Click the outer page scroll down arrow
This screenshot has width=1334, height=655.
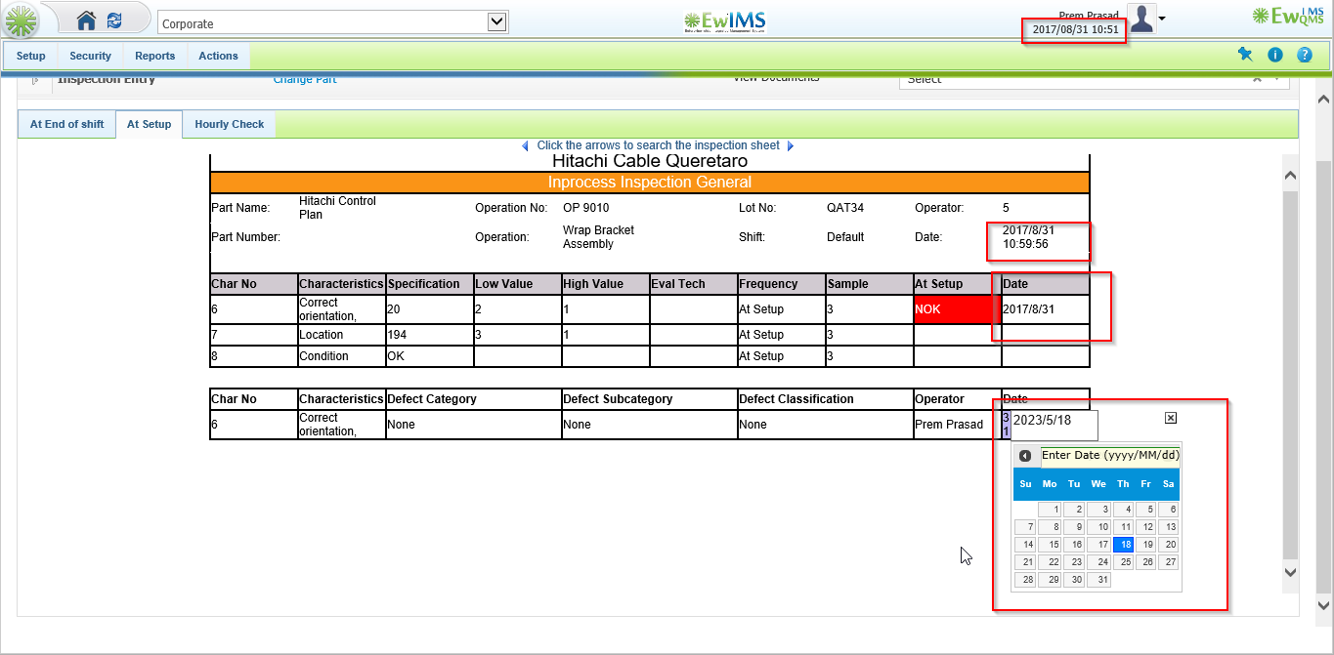(x=1324, y=606)
